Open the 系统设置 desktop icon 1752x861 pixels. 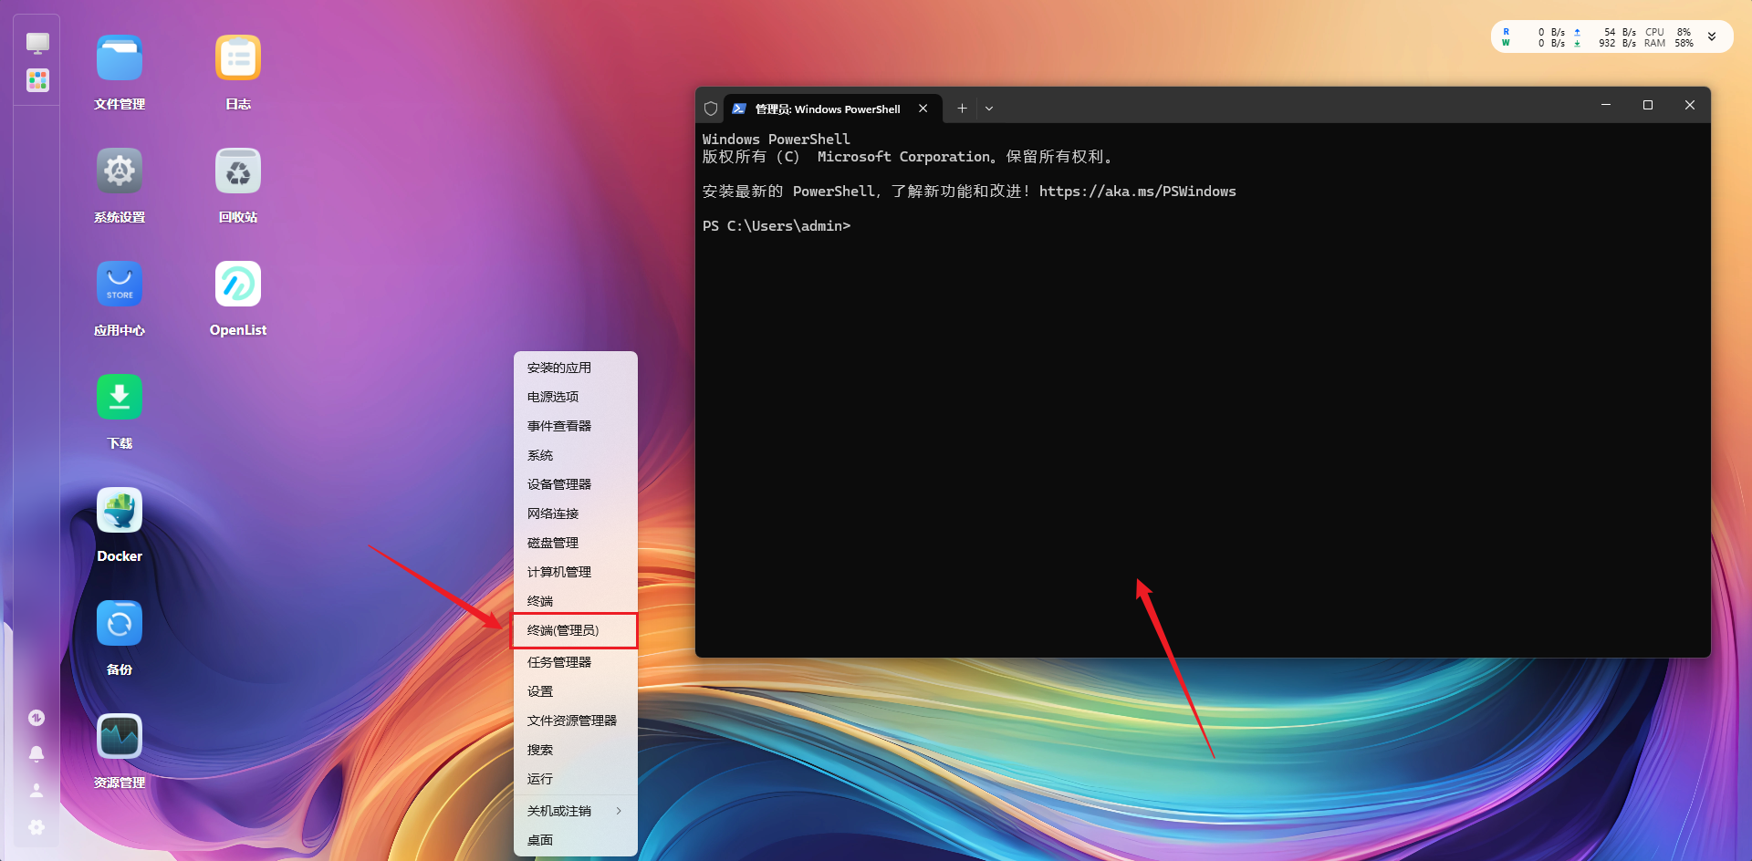point(120,171)
